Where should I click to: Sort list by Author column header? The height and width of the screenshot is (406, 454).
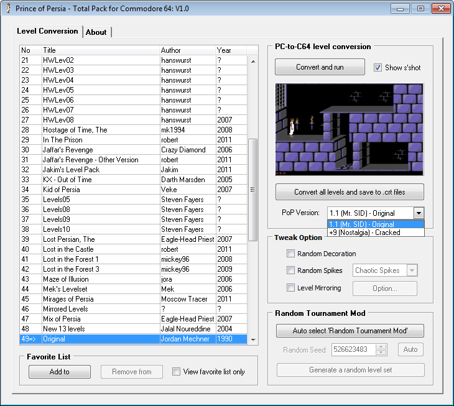coord(187,50)
